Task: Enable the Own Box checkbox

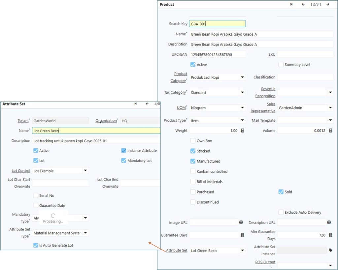Action: tap(193, 141)
